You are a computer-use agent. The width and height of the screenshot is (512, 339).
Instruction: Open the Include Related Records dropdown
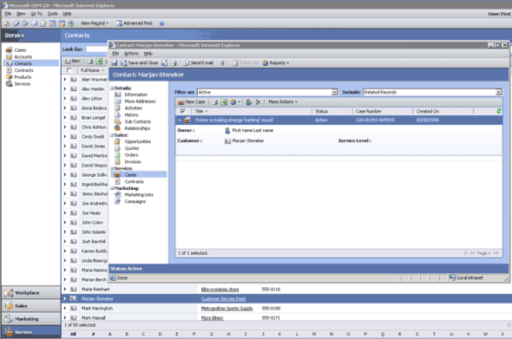[x=499, y=92]
